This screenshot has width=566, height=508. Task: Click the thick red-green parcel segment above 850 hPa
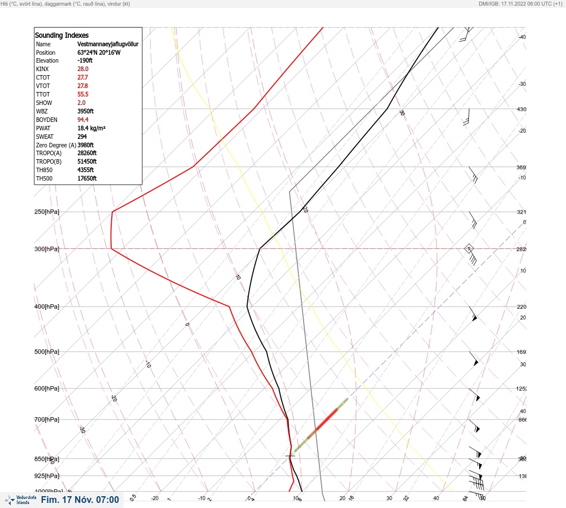coord(321,425)
